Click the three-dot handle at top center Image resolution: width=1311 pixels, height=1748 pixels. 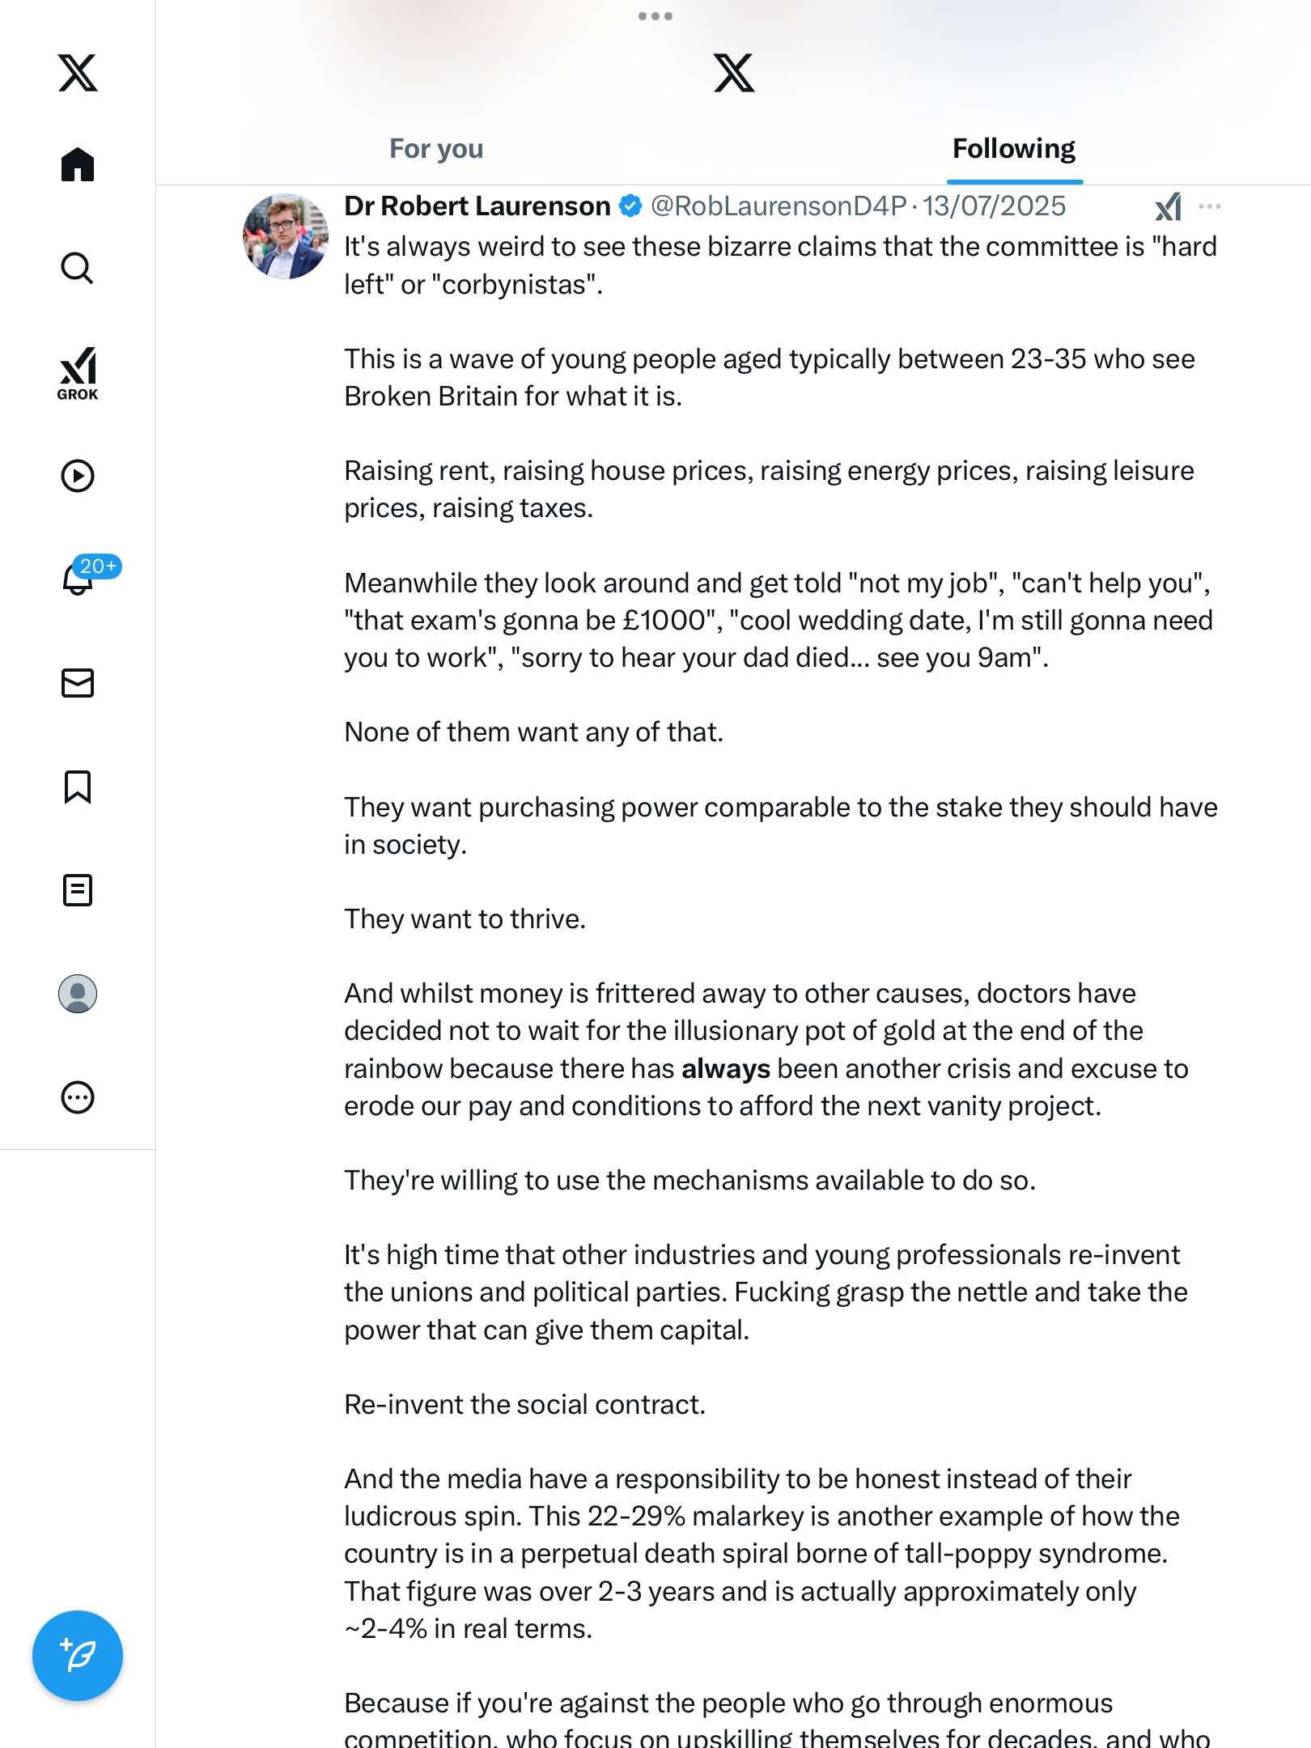(x=655, y=16)
